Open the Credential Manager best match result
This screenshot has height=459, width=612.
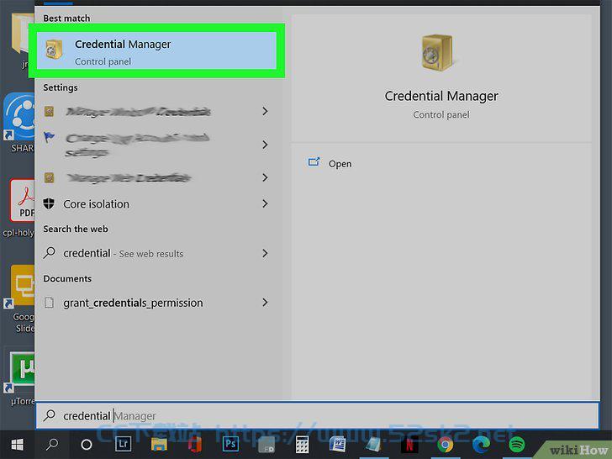click(x=156, y=51)
